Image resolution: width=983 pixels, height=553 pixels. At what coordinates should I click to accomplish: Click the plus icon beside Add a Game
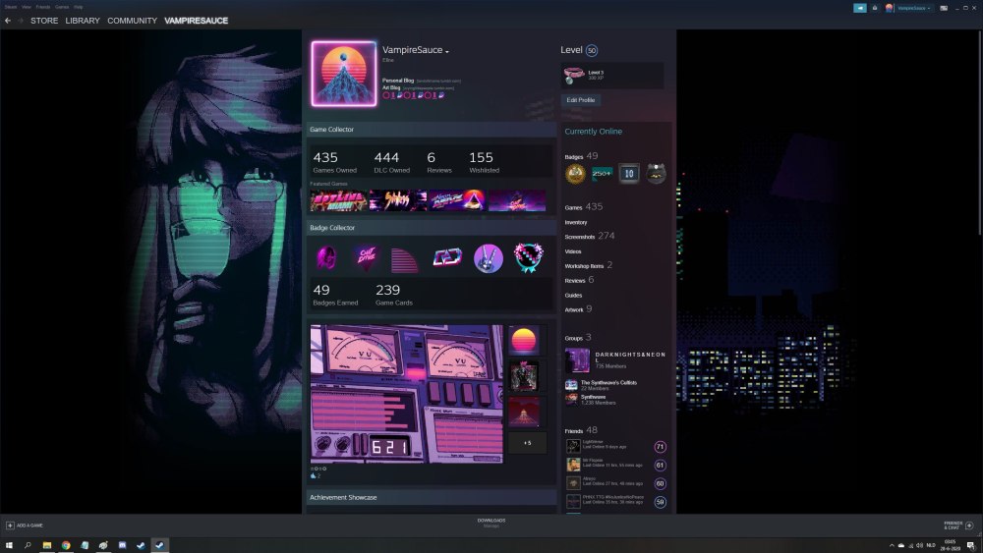click(10, 525)
